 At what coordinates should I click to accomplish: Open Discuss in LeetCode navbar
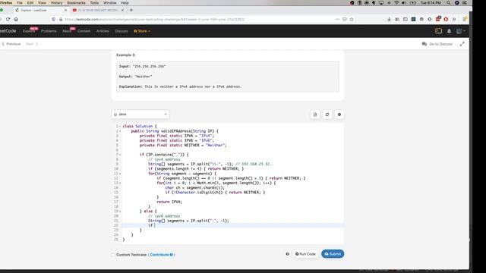(121, 31)
